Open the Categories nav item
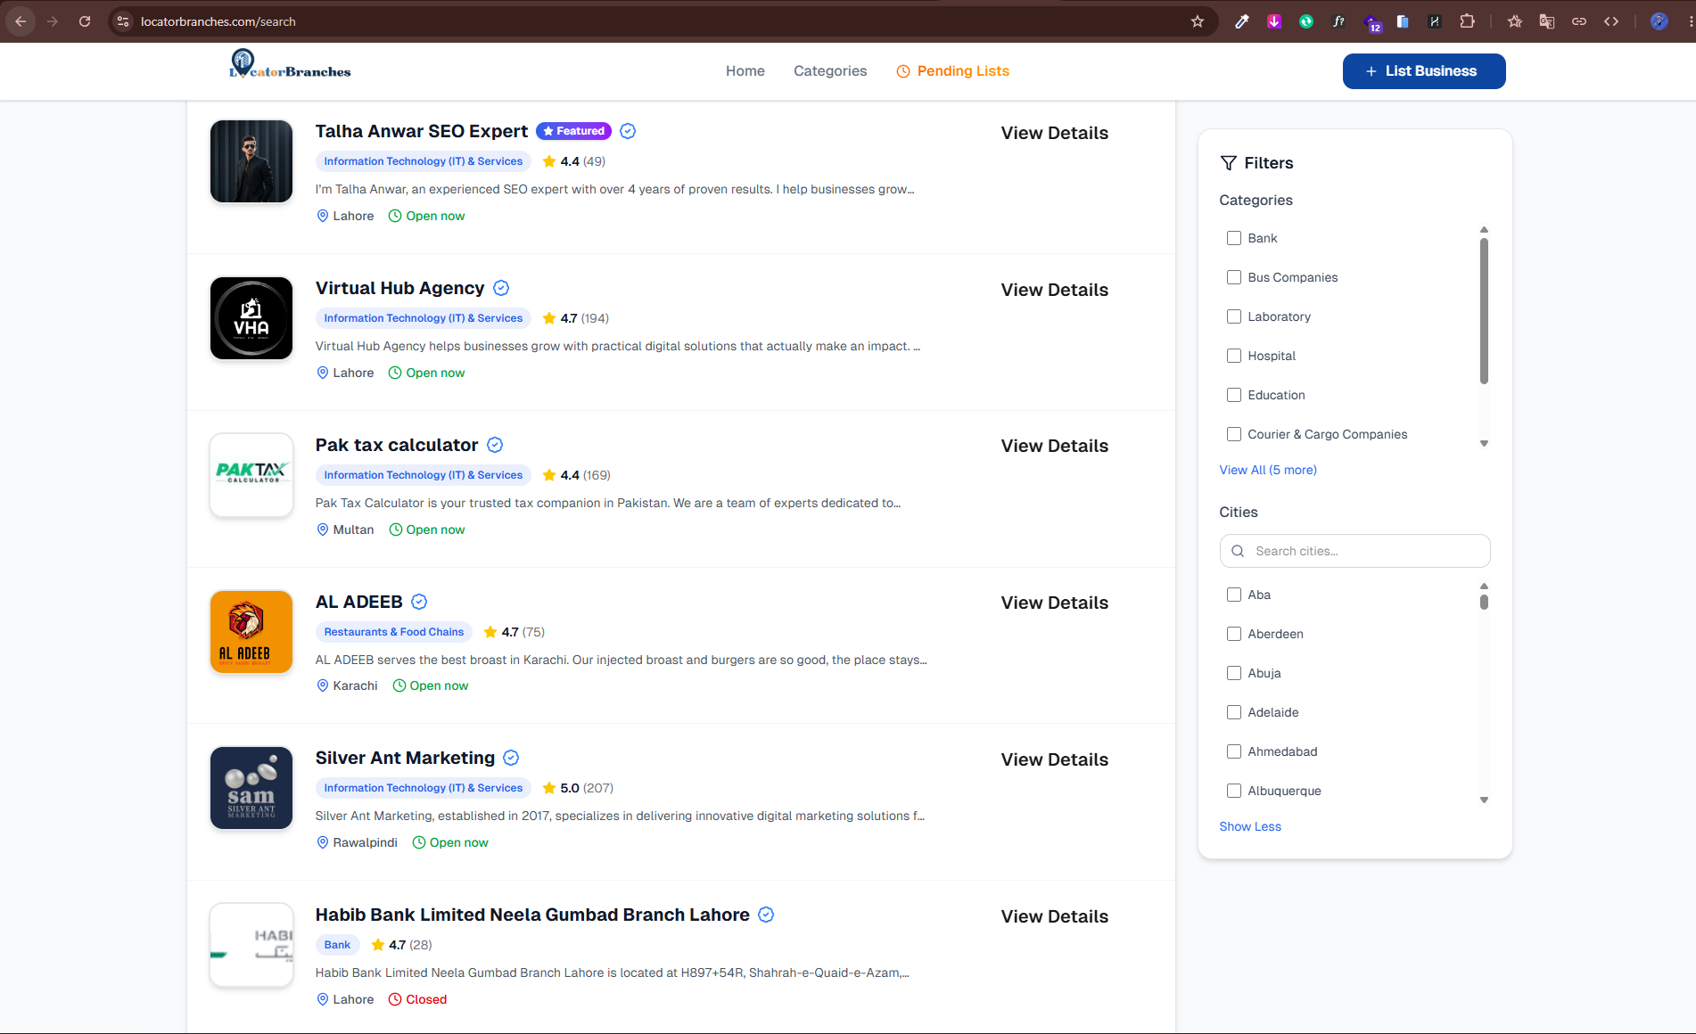The image size is (1696, 1034). point(830,71)
